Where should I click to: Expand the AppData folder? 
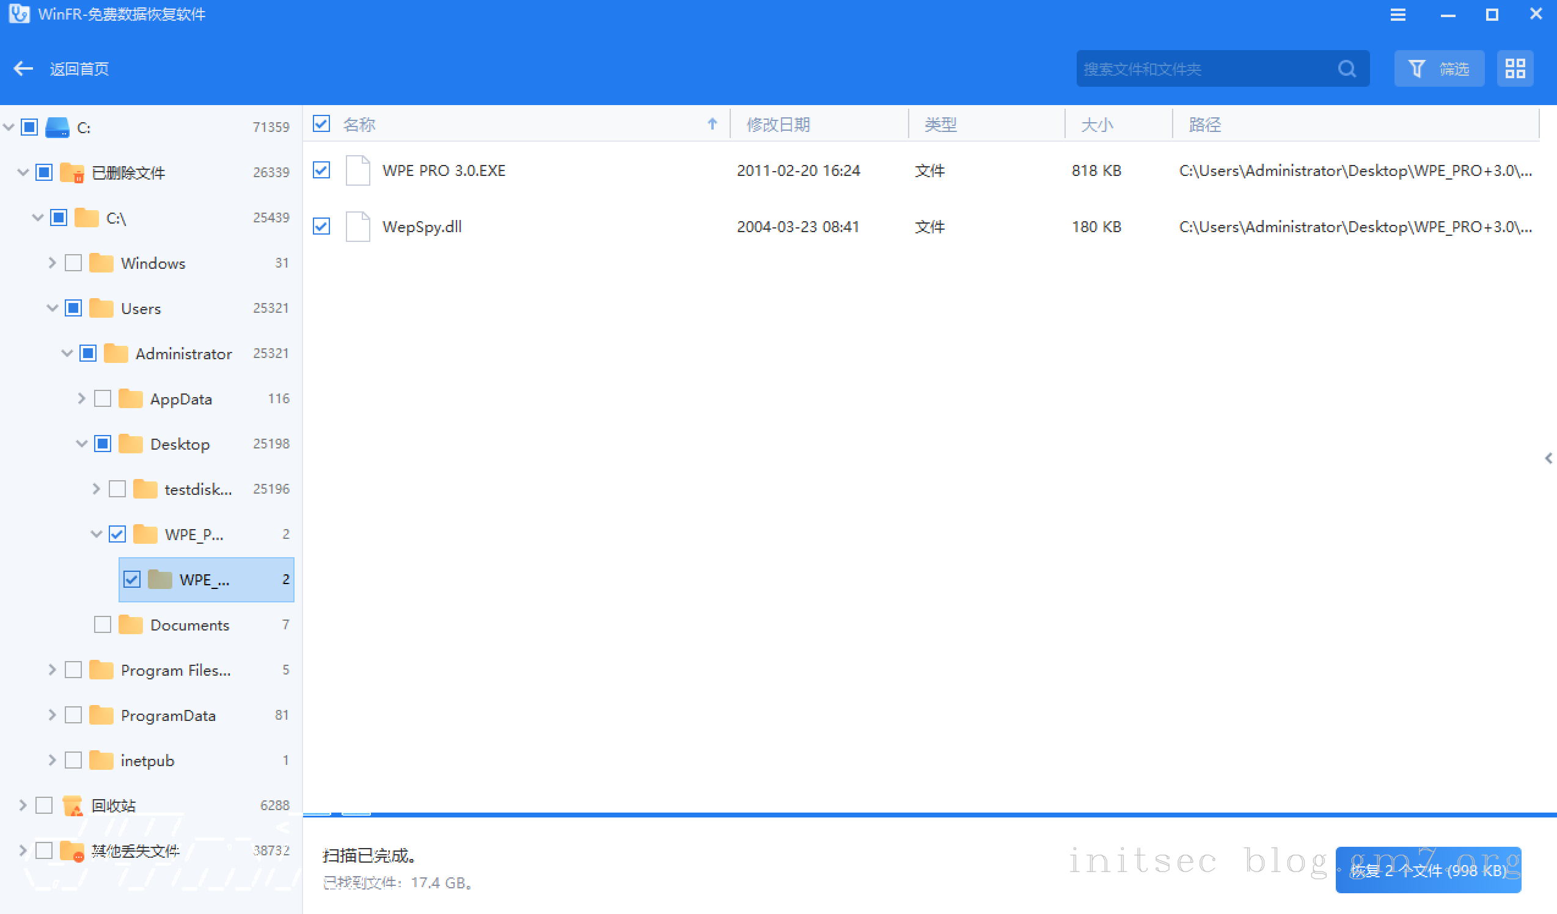click(x=81, y=399)
